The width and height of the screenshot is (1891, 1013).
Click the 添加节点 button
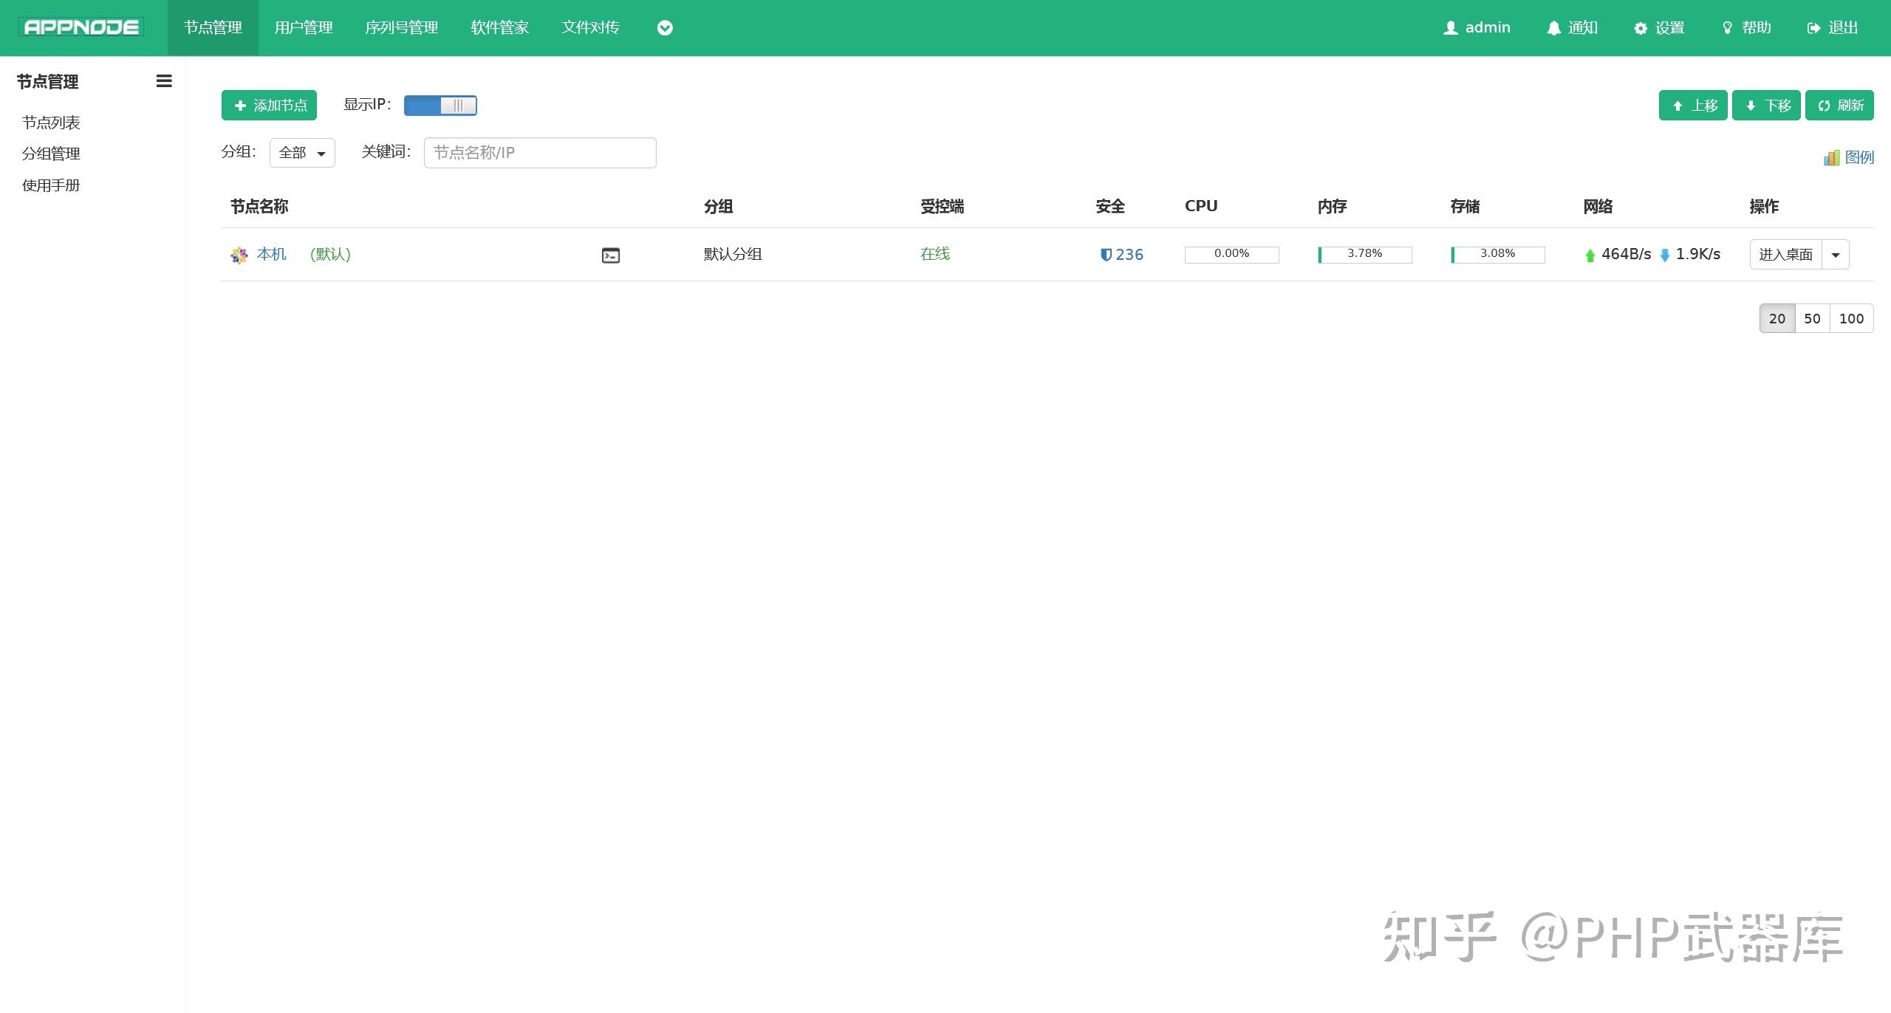[268, 105]
